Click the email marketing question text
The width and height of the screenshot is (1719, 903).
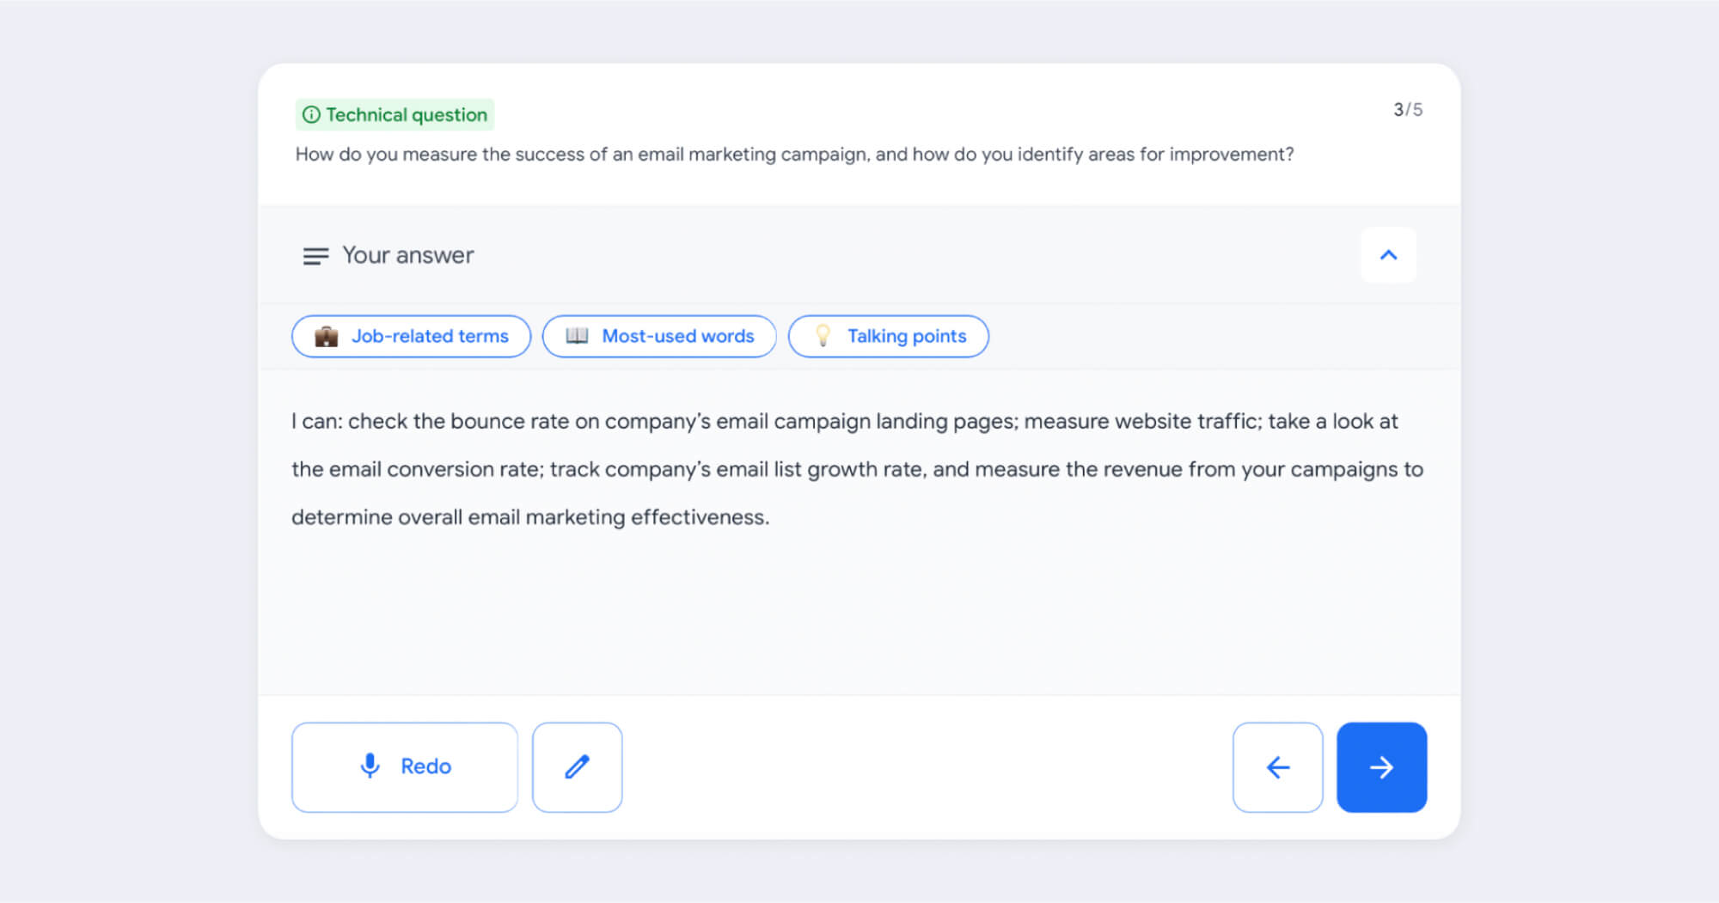(x=794, y=155)
